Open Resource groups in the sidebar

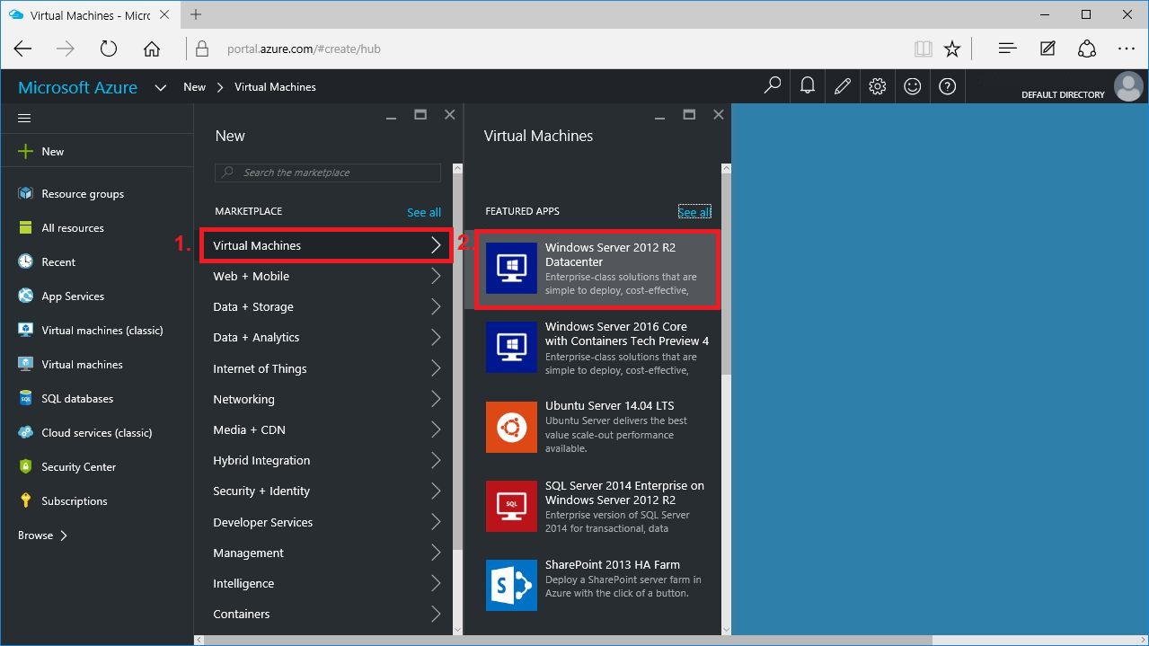(82, 194)
